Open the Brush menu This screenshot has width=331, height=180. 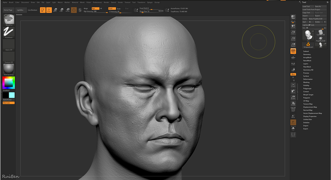[x=11, y=2]
